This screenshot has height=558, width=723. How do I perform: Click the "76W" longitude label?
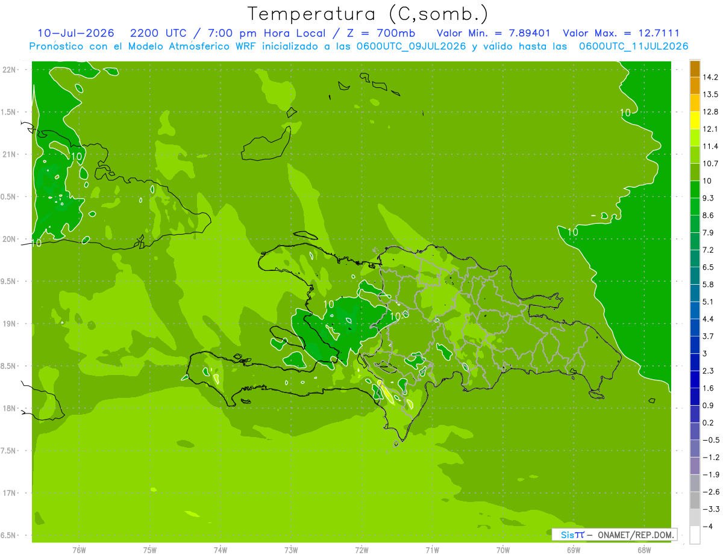(79, 550)
